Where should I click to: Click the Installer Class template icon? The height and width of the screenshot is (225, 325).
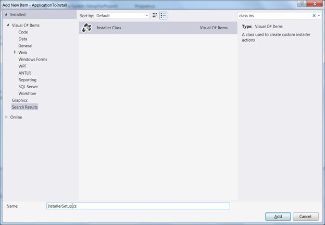tap(86, 28)
